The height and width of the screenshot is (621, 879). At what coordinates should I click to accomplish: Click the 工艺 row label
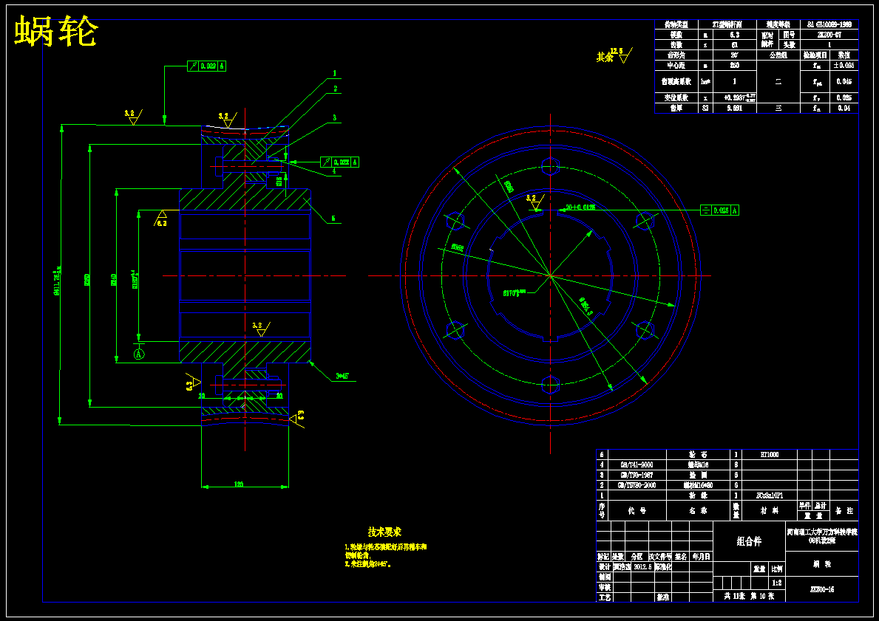click(x=604, y=597)
